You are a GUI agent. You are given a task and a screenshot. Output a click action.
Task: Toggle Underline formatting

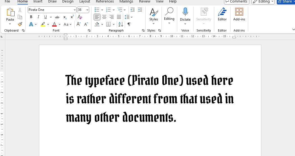[45, 17]
